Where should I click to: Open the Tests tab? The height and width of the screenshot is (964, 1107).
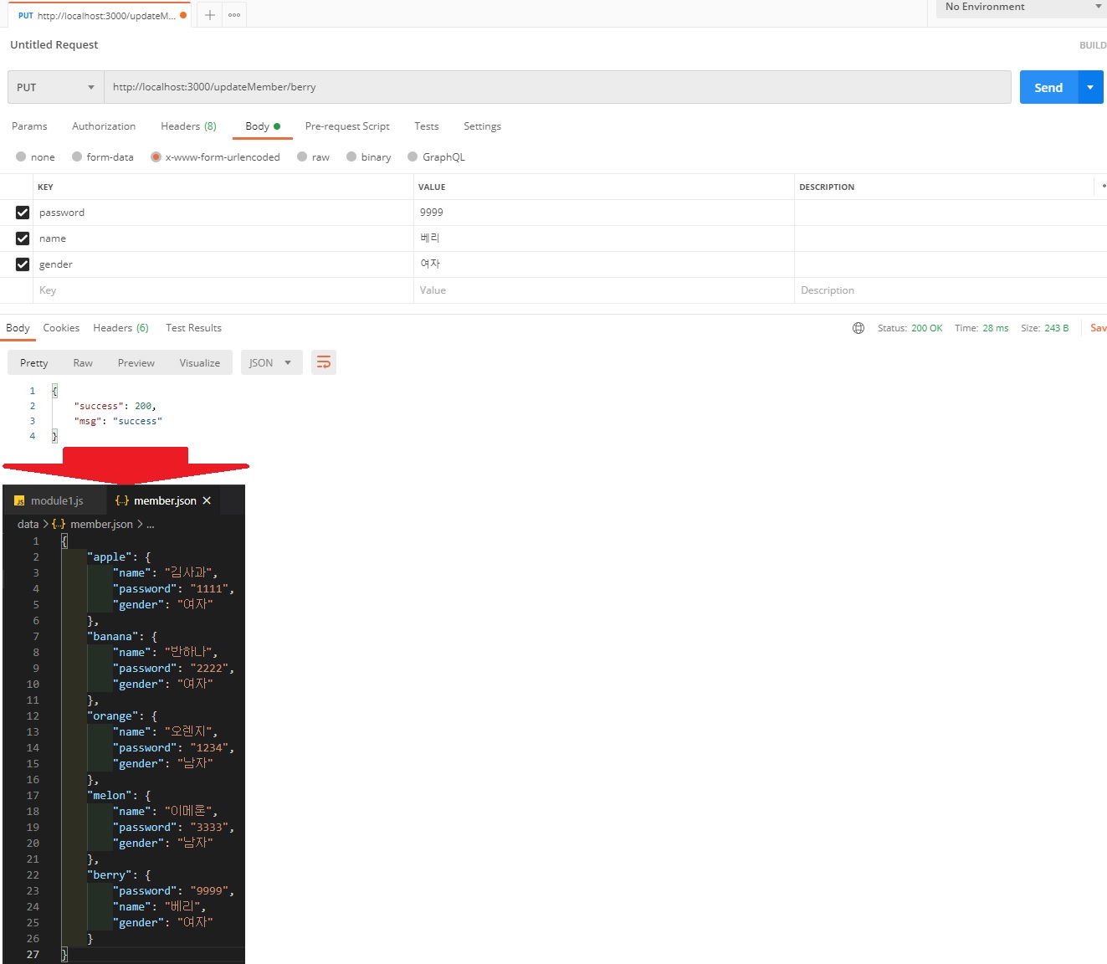pos(427,126)
